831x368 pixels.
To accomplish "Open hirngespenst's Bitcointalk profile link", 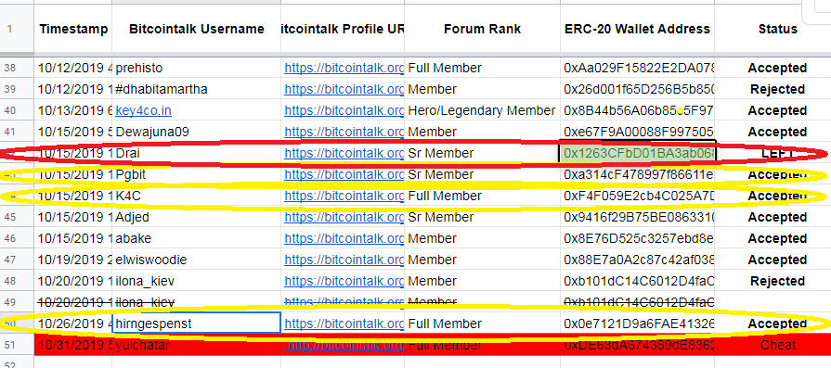I will [x=344, y=324].
